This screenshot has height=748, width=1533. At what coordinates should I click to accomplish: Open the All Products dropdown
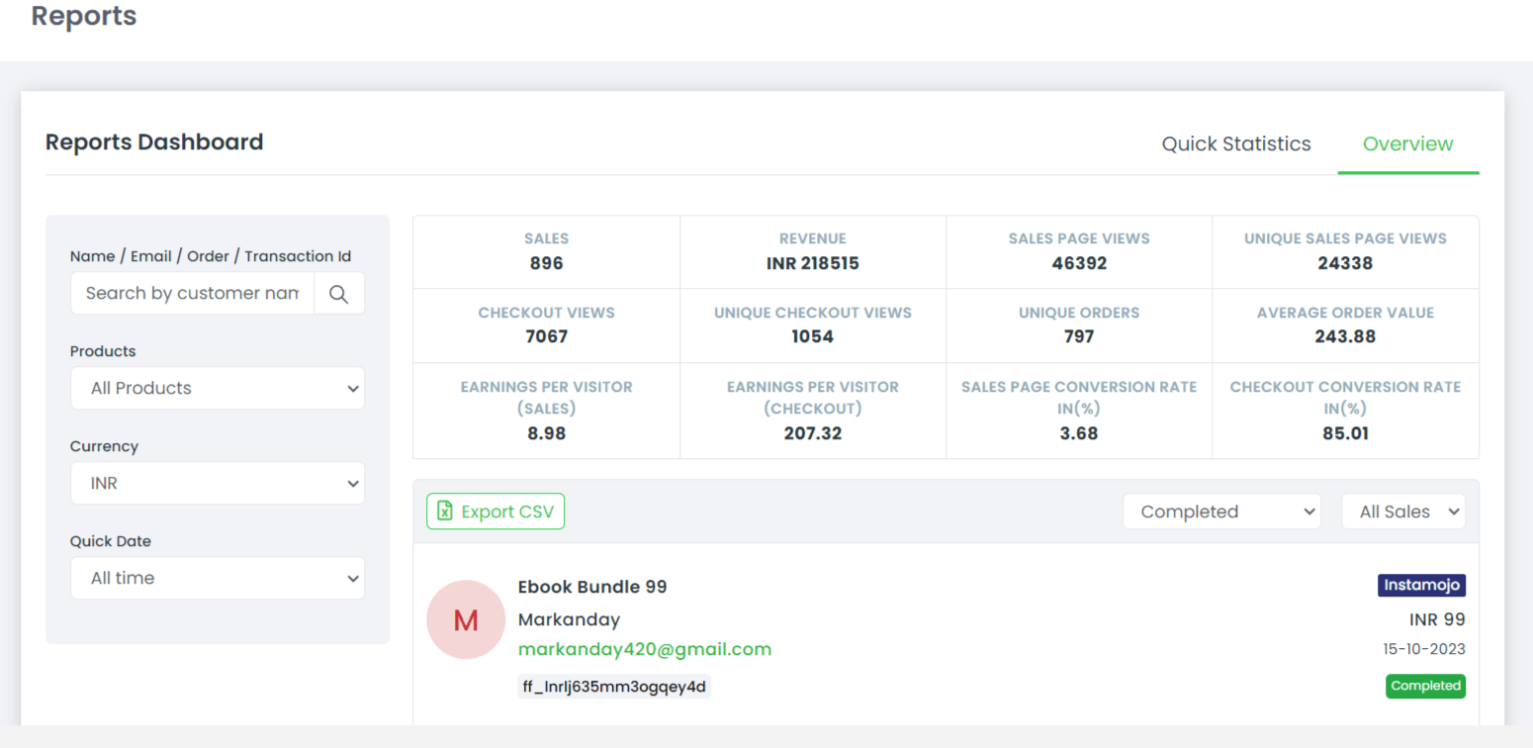pos(218,388)
